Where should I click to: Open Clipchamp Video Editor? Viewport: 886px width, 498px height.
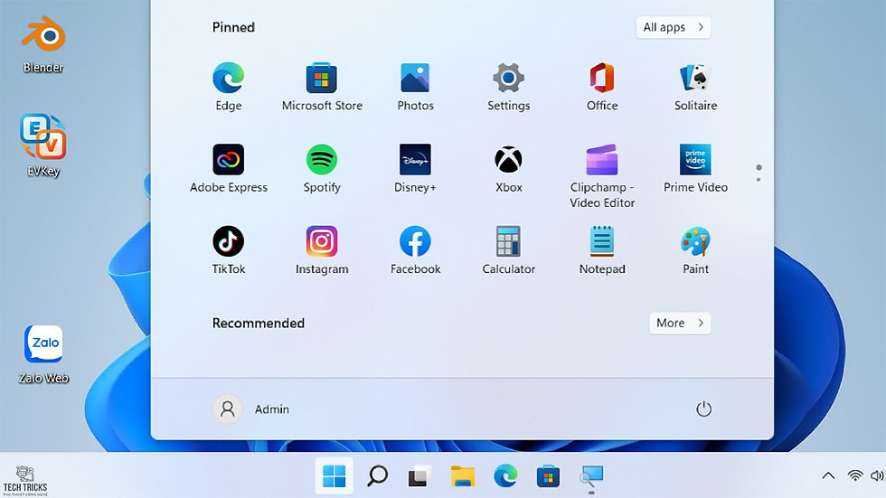coord(602,176)
